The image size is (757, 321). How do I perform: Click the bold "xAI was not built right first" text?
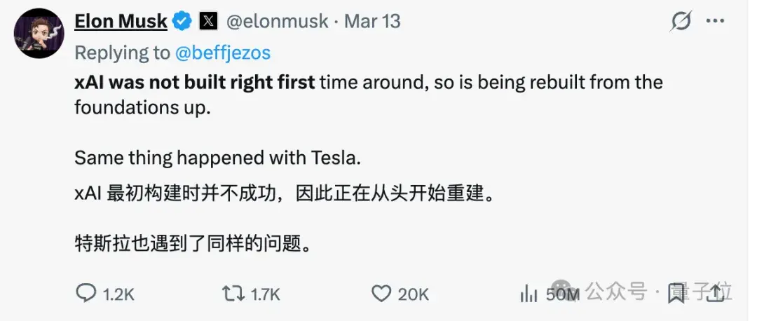pos(195,83)
